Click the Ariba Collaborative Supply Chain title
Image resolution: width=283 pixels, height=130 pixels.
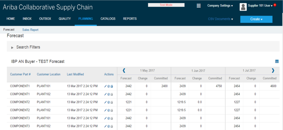point(48,7)
